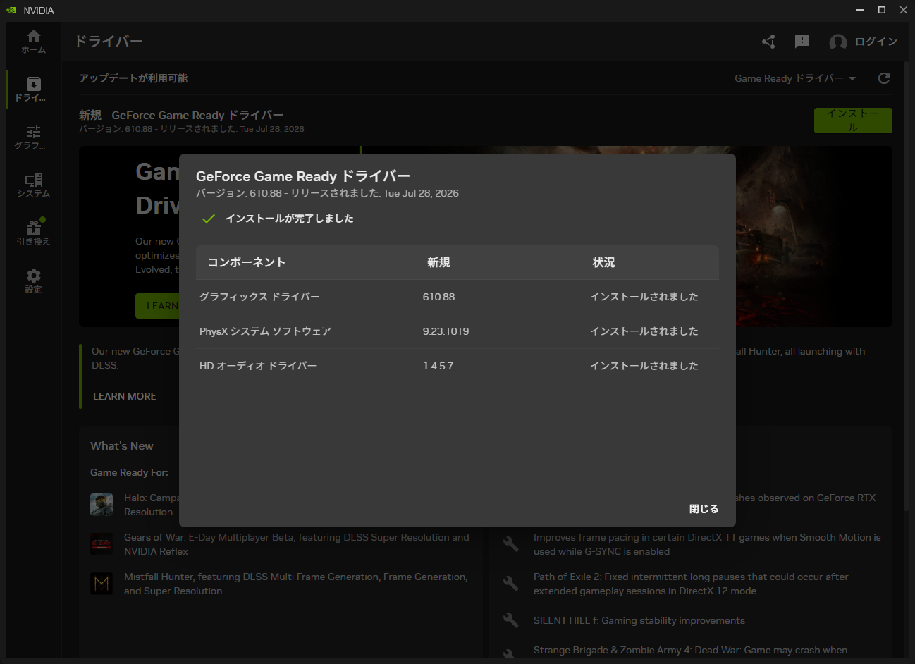Click the share icon in header

[x=769, y=42]
